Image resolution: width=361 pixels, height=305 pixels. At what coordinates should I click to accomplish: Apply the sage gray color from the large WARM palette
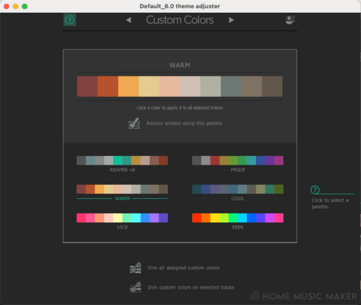coord(210,86)
